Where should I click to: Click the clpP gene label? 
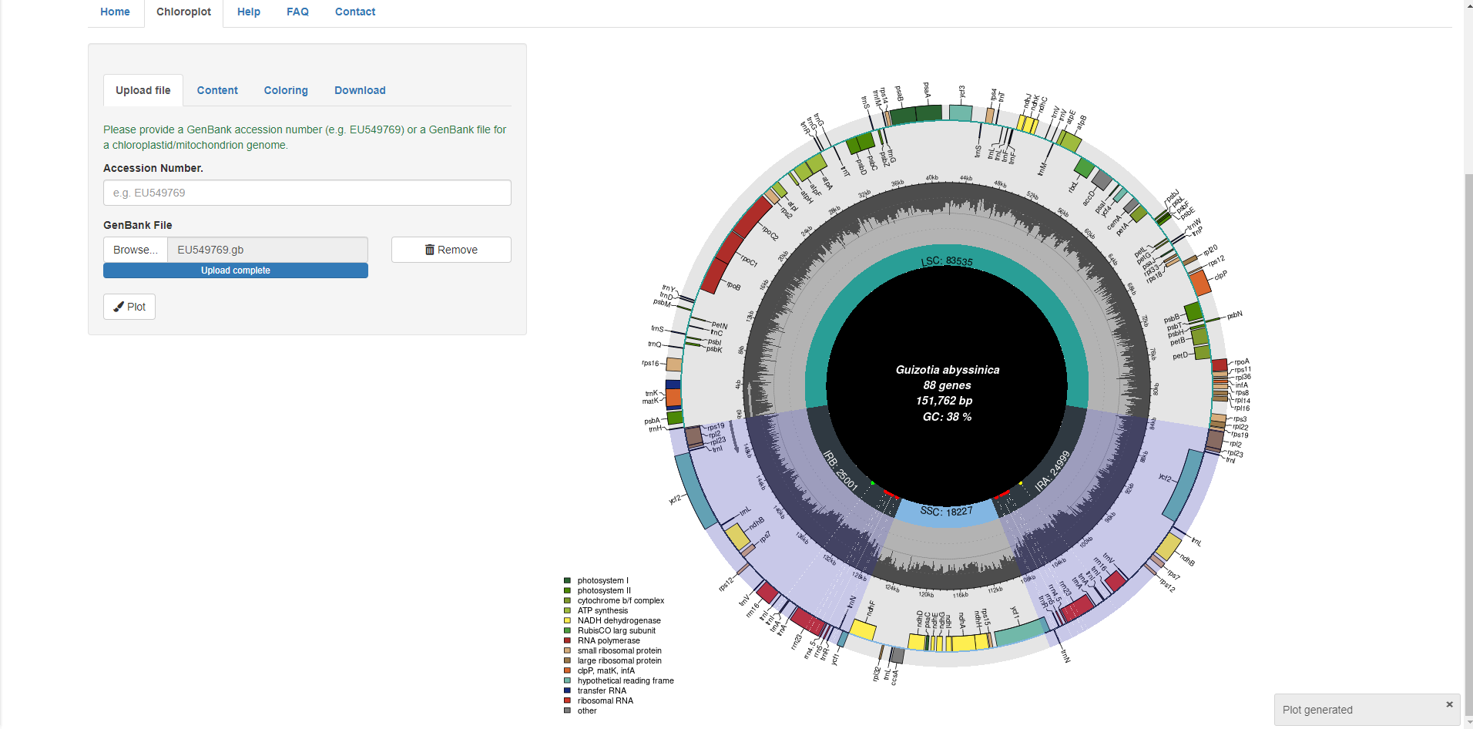(x=1220, y=275)
